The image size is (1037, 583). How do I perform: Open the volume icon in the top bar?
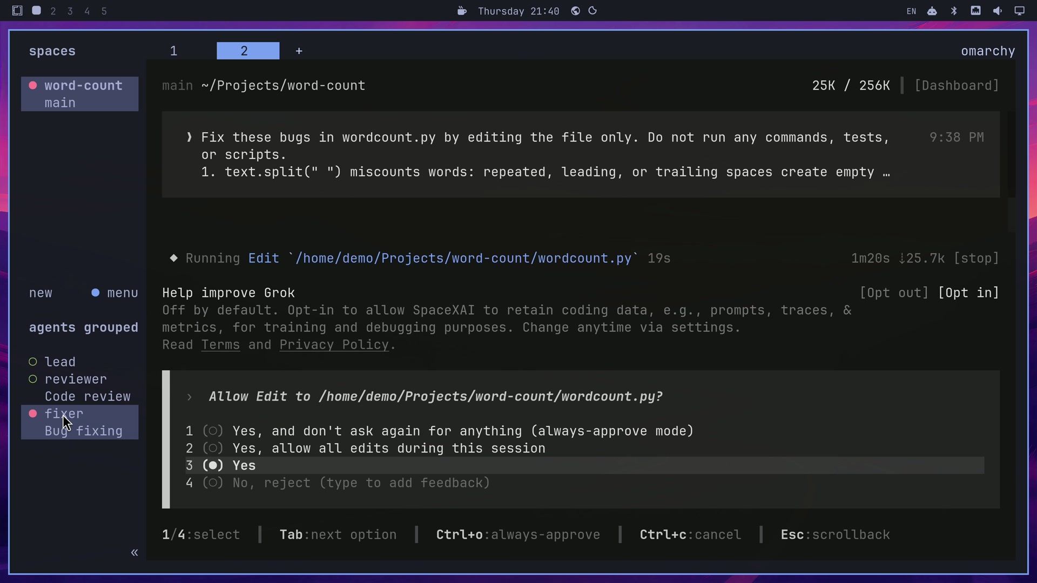[997, 11]
